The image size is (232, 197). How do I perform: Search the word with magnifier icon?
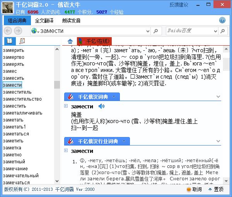coord(156,31)
